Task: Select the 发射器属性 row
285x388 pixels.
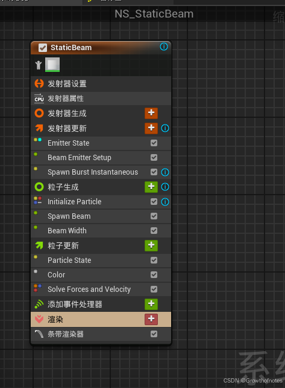Action: pyautogui.click(x=101, y=99)
